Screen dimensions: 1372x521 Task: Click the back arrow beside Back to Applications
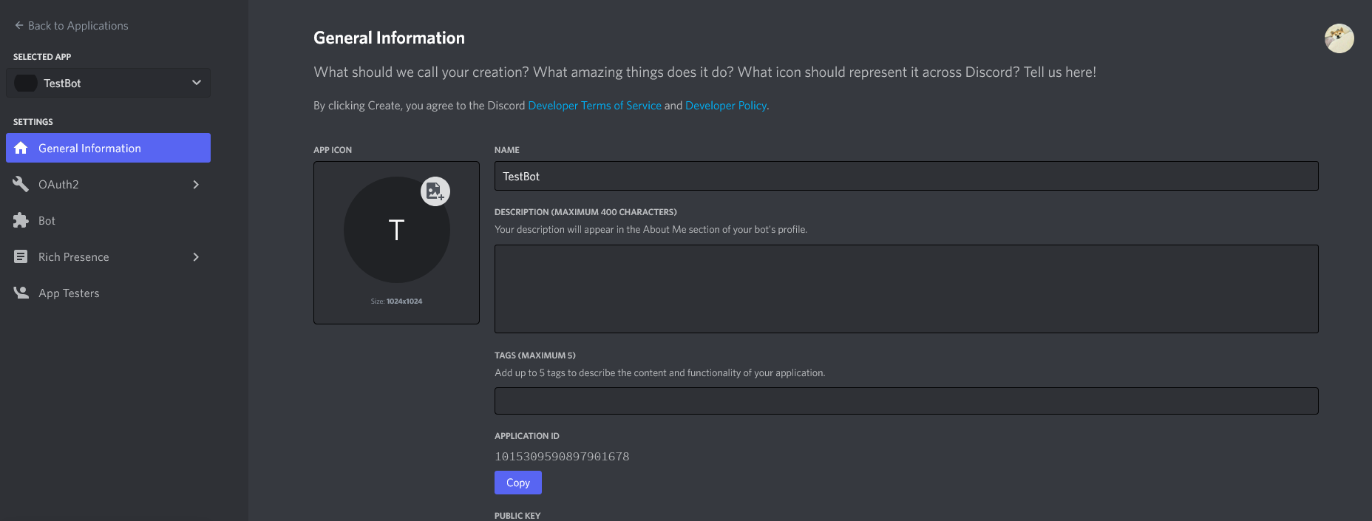point(19,25)
